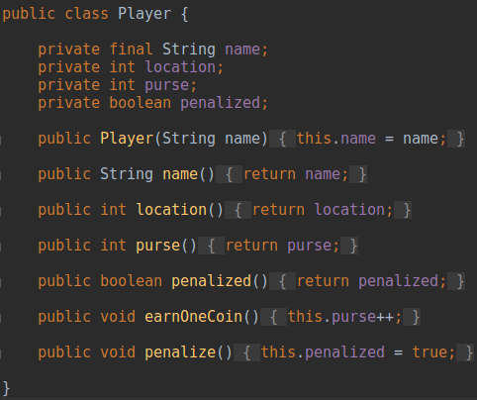
Task: Click the earnOneCoin method name
Action: point(193,317)
